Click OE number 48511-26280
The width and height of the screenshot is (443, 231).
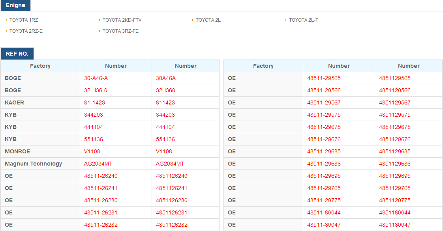pos(101,201)
